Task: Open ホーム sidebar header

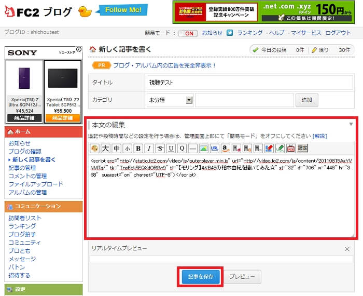Action: point(44,132)
